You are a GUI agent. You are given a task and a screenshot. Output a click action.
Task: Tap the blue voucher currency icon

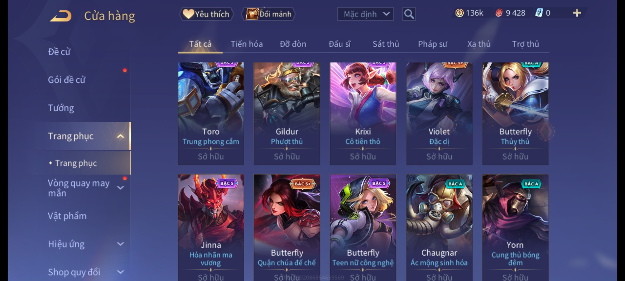[539, 13]
